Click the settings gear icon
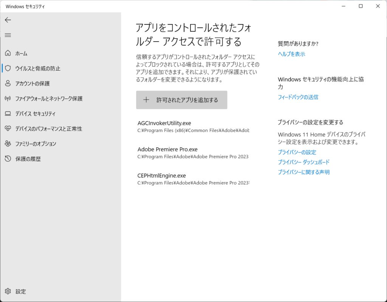Image resolution: width=387 pixels, height=302 pixels. [8, 291]
